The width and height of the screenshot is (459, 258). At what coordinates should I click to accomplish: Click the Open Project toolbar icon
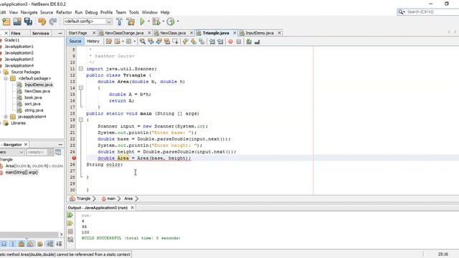tap(17, 21)
